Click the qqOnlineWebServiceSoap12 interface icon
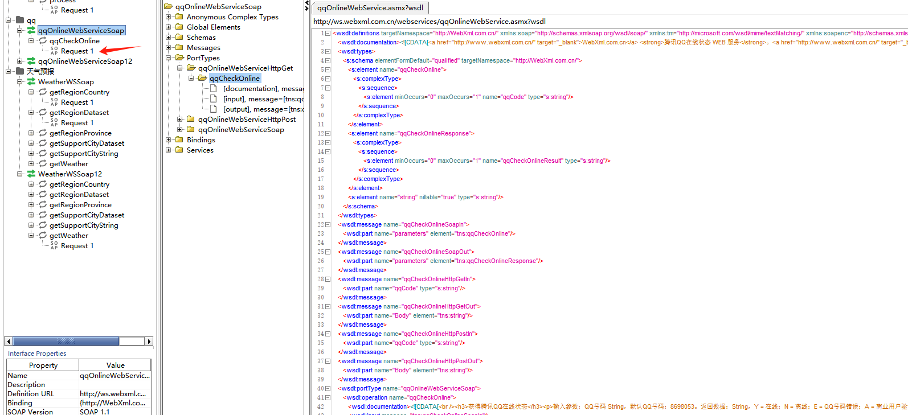 (x=31, y=61)
